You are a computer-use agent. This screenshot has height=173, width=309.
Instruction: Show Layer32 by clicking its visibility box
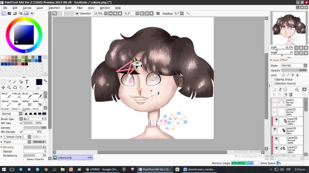tap(275, 110)
